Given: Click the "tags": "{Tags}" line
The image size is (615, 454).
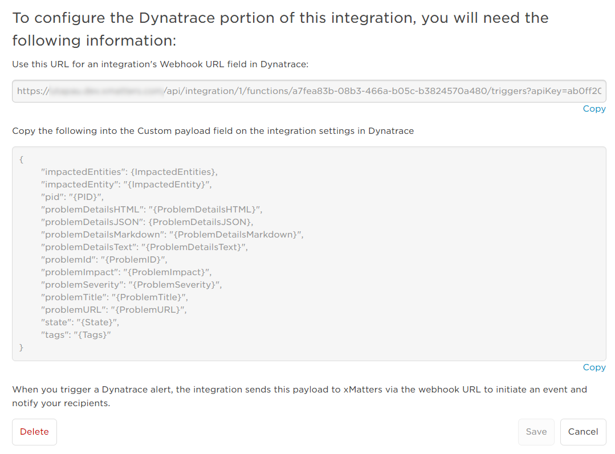Looking at the screenshot, I should point(76,335).
